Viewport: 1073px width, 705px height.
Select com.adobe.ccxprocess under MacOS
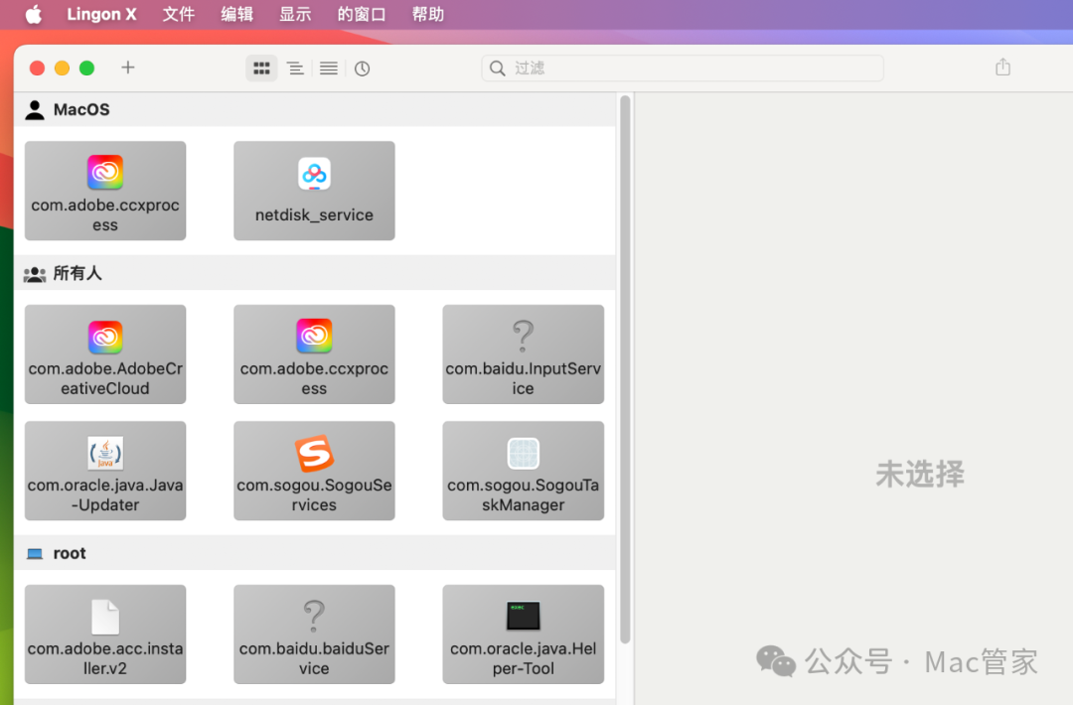(105, 191)
